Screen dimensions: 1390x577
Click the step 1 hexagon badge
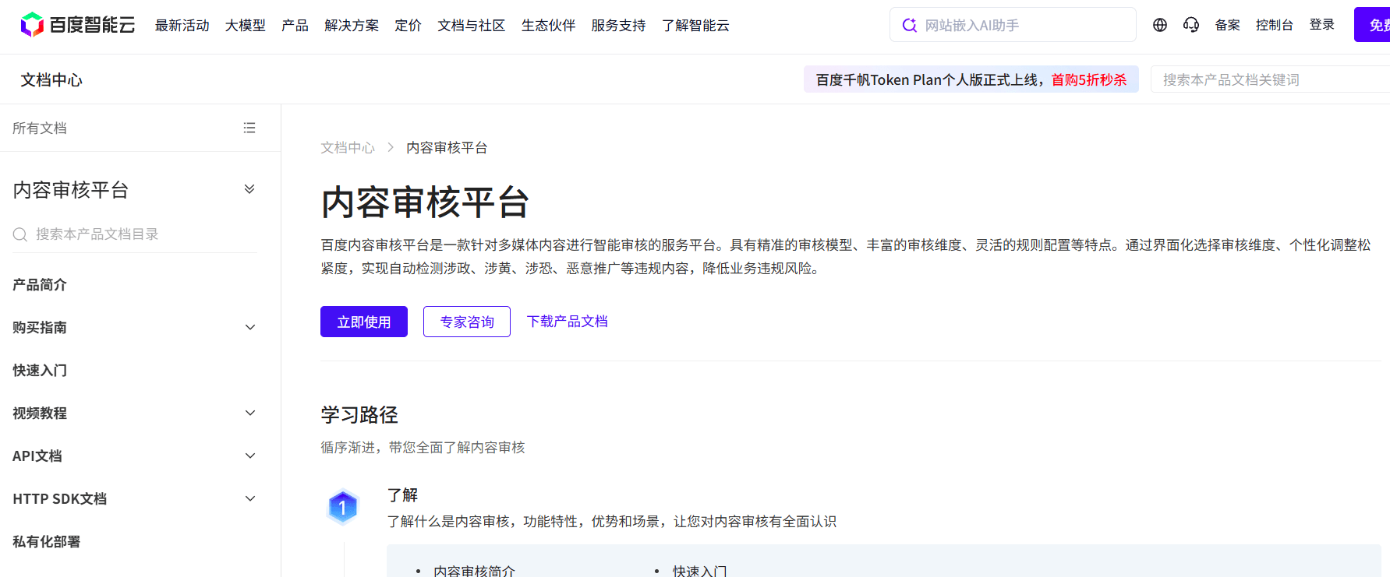click(342, 508)
